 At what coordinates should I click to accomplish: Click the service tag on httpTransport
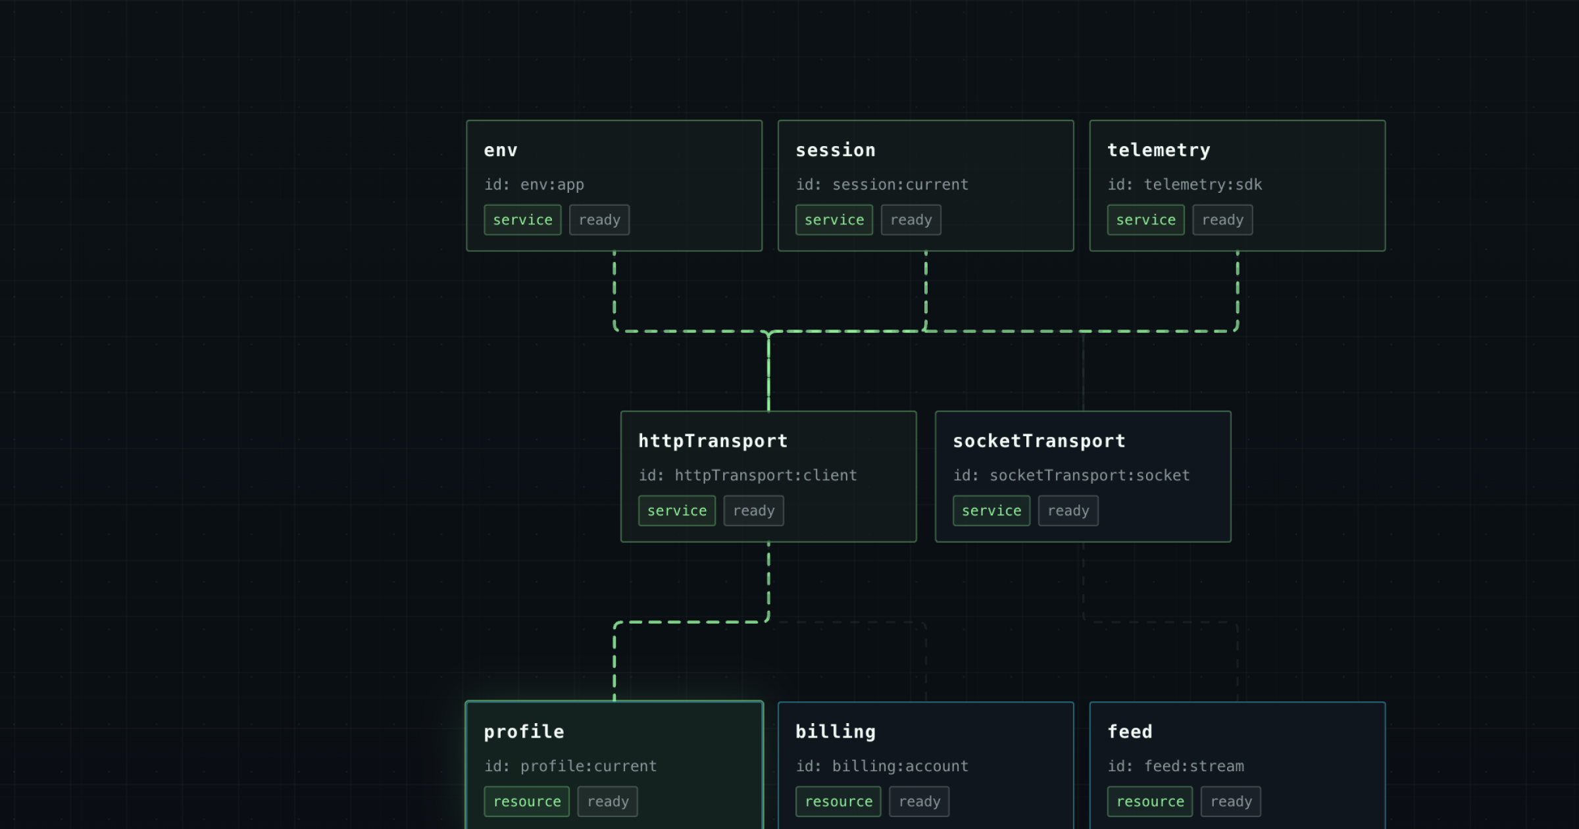677,511
